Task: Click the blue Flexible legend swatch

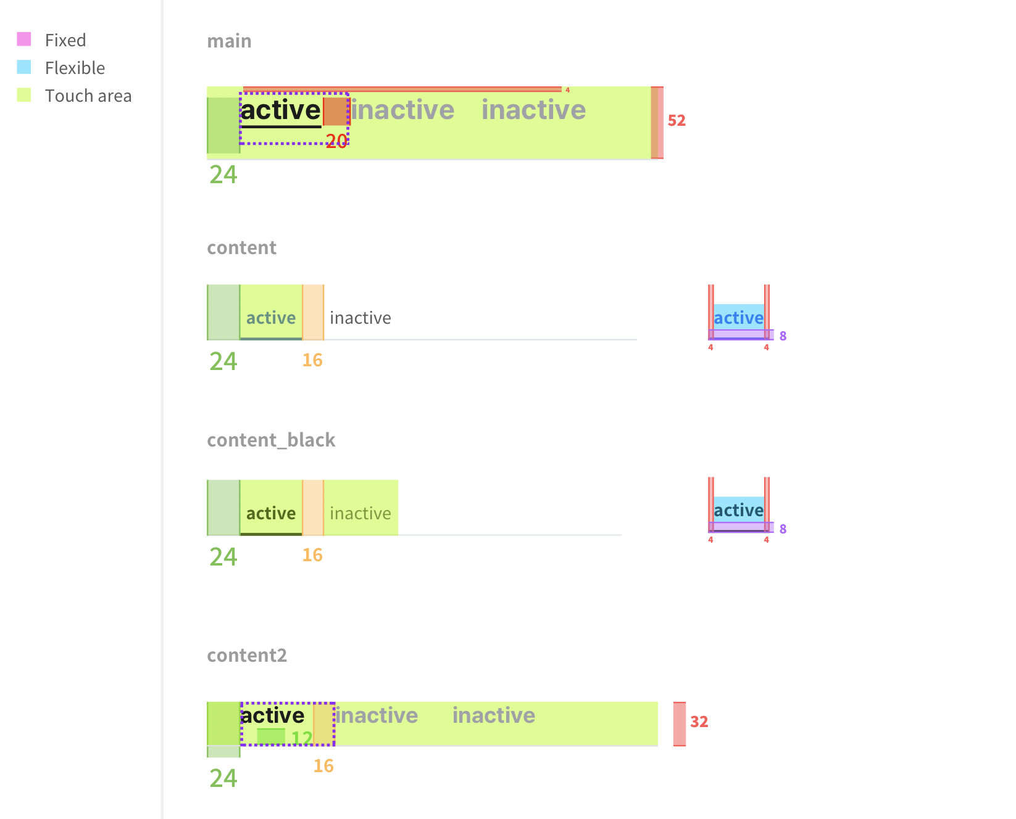Action: tap(24, 67)
